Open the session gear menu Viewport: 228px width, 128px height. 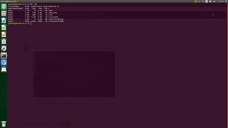pos(226,1)
